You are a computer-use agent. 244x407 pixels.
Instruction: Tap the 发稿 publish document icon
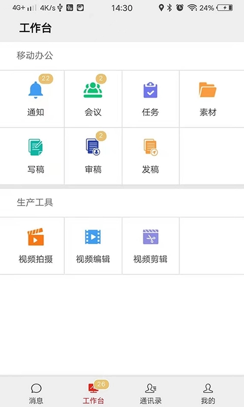(150, 147)
